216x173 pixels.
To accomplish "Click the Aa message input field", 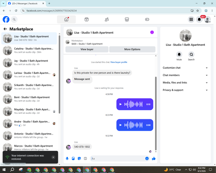I will 118,159.
